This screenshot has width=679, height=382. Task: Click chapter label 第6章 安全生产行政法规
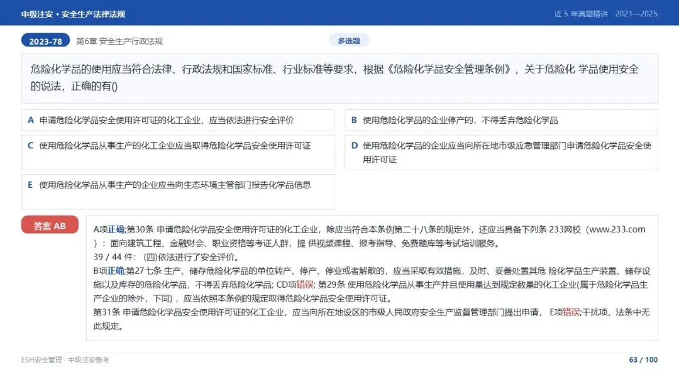[x=119, y=41]
